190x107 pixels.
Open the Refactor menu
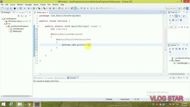click(x=20, y=5)
